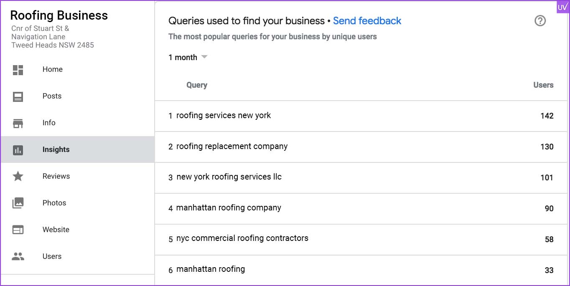Click the Info storefront icon

point(18,123)
